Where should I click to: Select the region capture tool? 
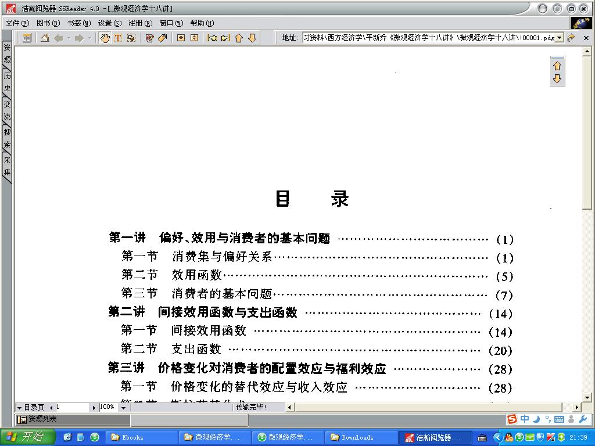131,38
